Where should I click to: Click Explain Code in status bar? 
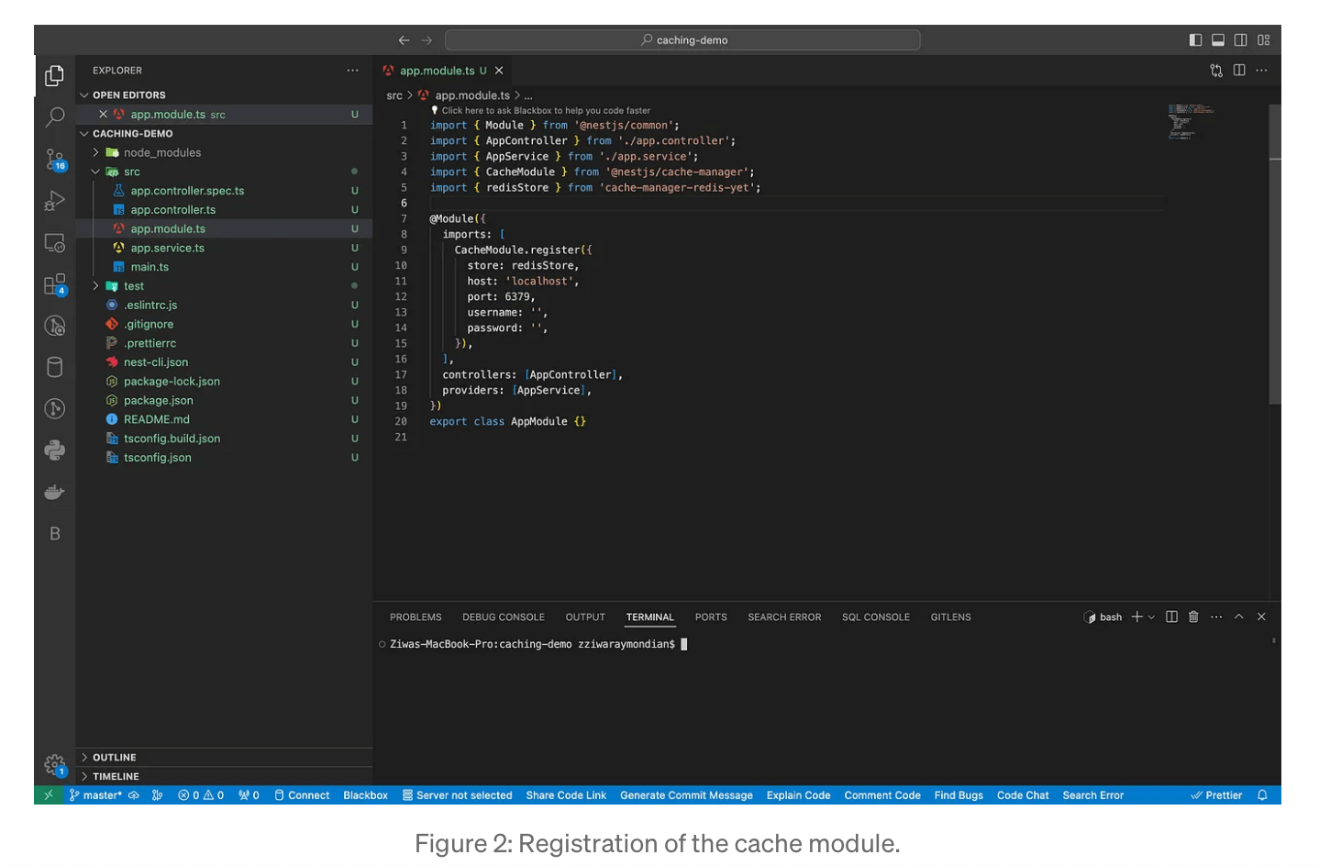pyautogui.click(x=798, y=795)
